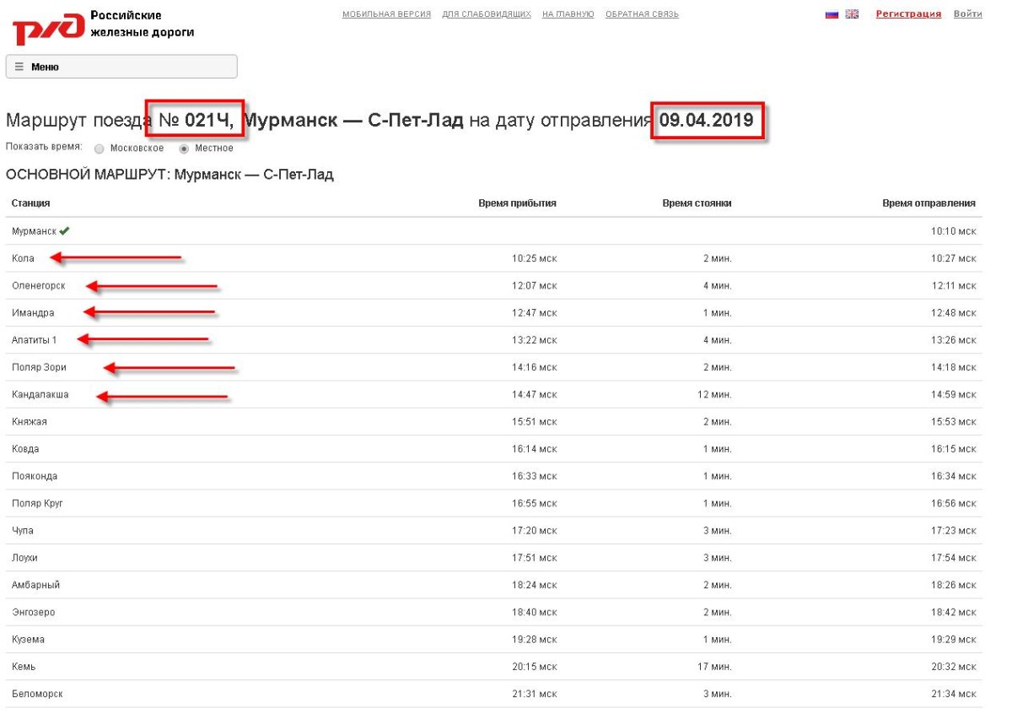Switch site language via Russian flag icon

pyautogui.click(x=832, y=14)
